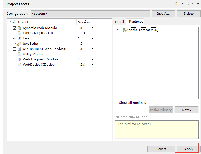Viewport: 201px width, 154px height.
Task: Open EJBDoclet version dropdown arrow
Action: (92, 33)
